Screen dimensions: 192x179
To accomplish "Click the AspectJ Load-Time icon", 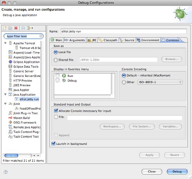I will pyautogui.click(x=10, y=52).
